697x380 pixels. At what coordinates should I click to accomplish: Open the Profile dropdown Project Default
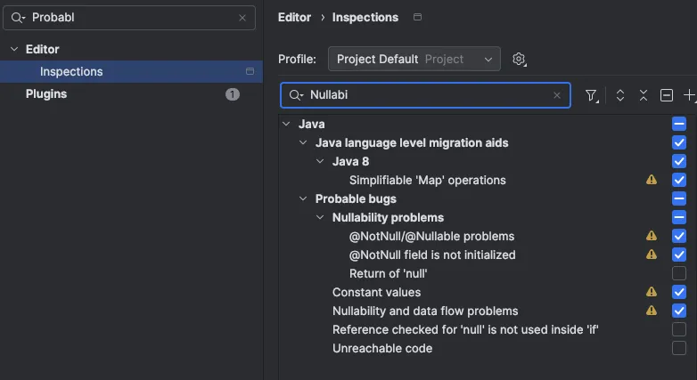coord(414,60)
